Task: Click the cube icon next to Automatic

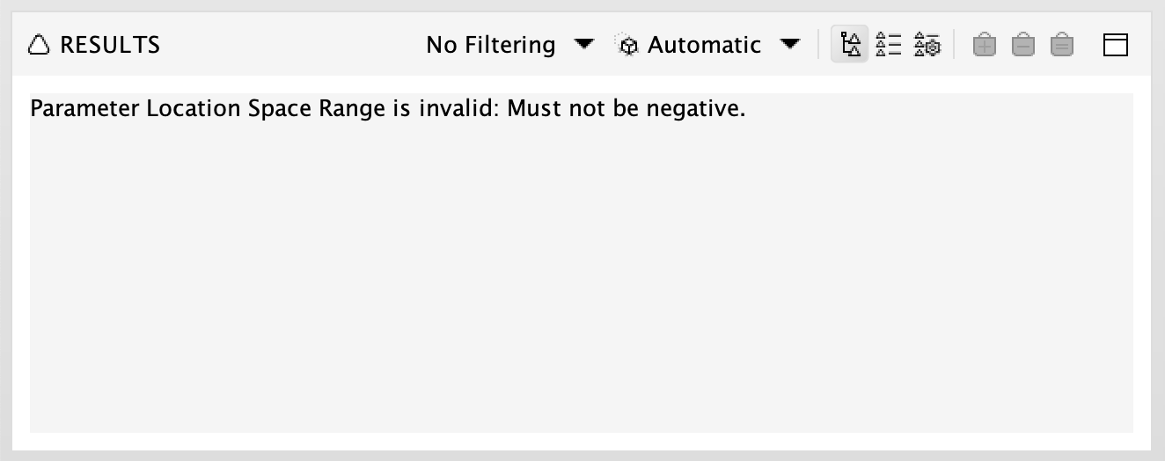Action: tap(628, 46)
